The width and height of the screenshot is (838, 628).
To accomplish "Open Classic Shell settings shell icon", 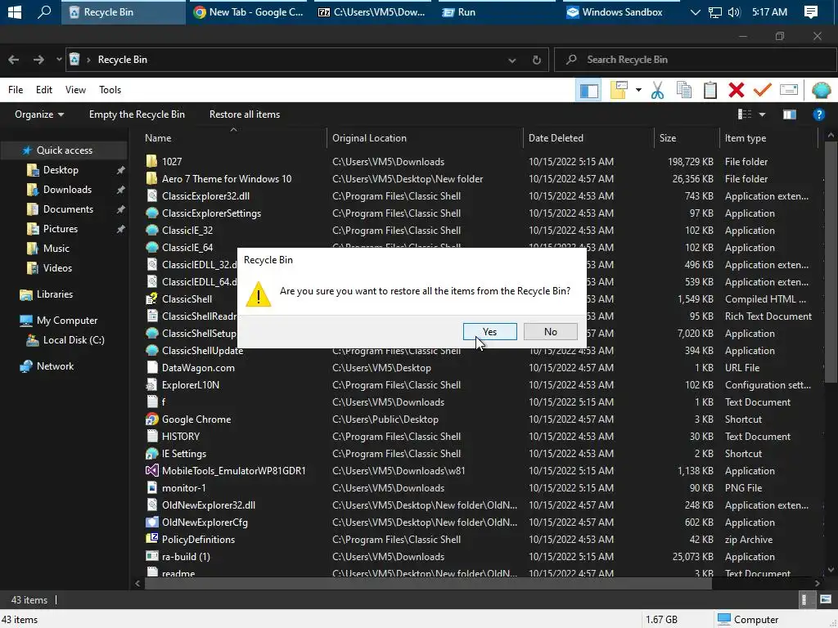I will 821,90.
